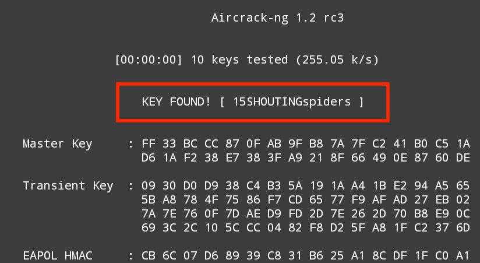Click the colon after Master Key label
Screen dimensions: 480x263
click(130, 144)
